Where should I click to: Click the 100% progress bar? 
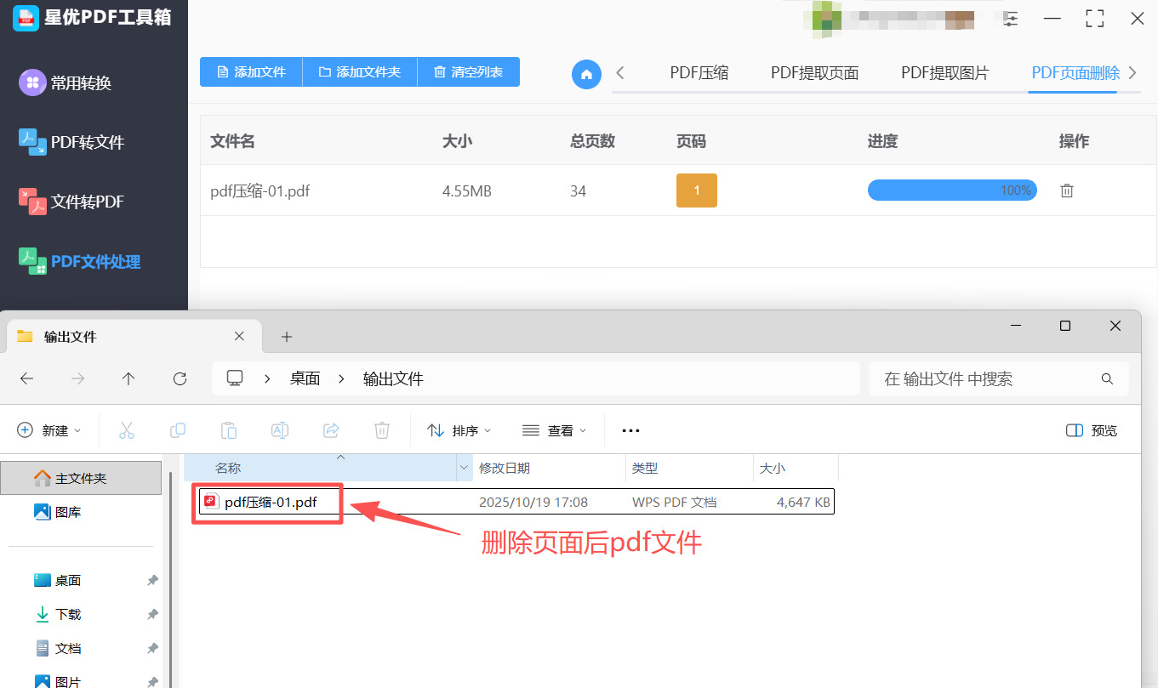(x=951, y=190)
